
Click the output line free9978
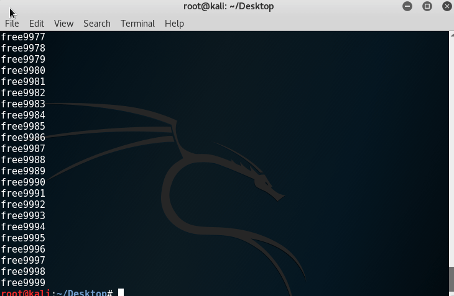tap(23, 48)
